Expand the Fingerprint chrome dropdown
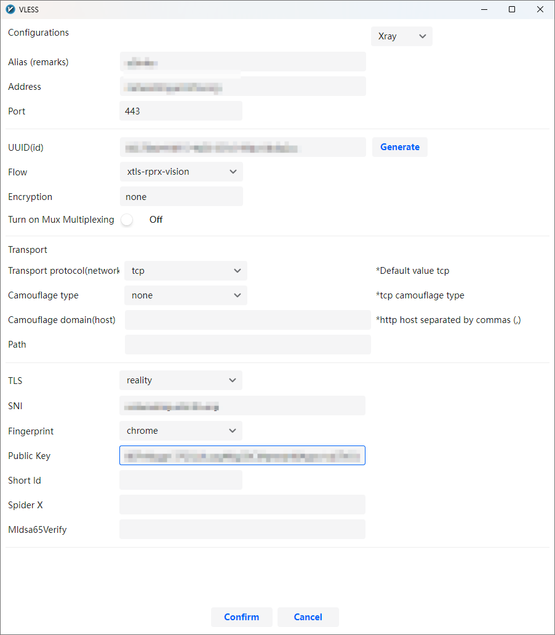This screenshot has width=555, height=635. tap(181, 431)
